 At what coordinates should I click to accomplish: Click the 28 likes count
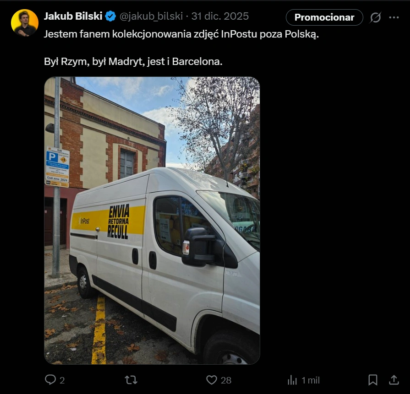tap(226, 380)
